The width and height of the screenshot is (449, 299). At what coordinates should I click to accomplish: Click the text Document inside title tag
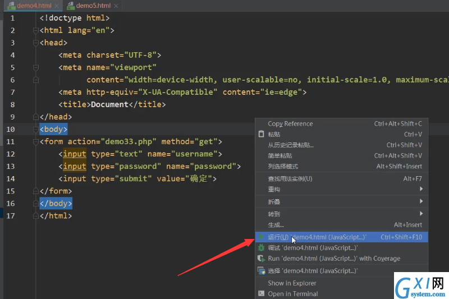pyautogui.click(x=109, y=104)
